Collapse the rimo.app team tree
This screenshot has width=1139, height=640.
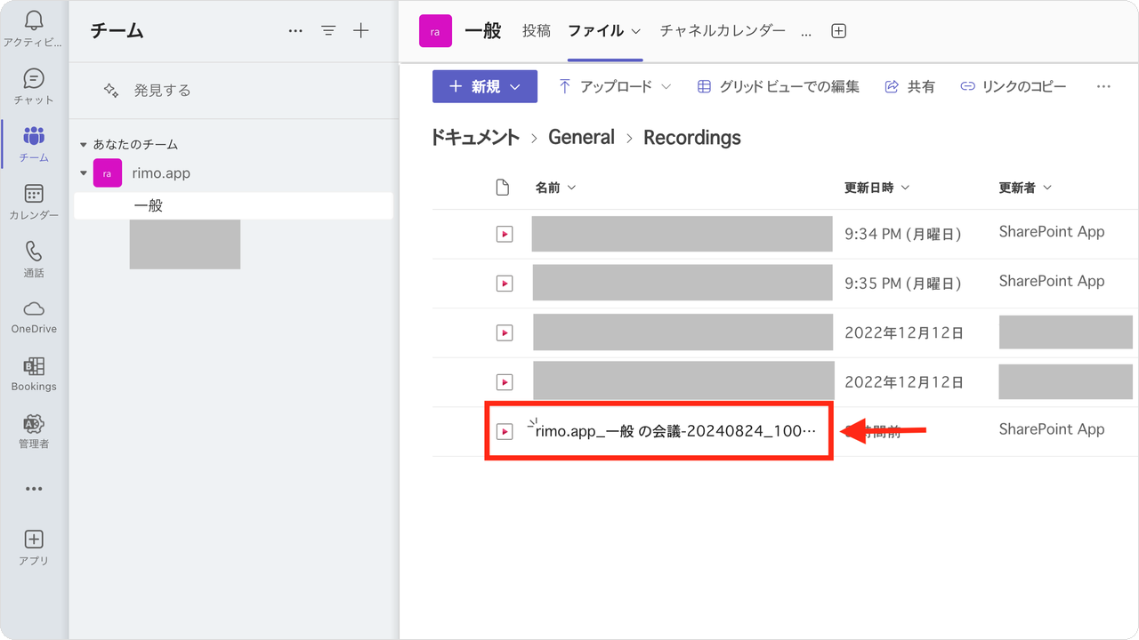pos(84,173)
